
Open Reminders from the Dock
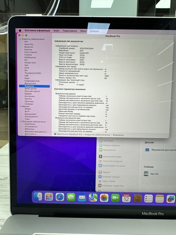click(x=149, y=198)
